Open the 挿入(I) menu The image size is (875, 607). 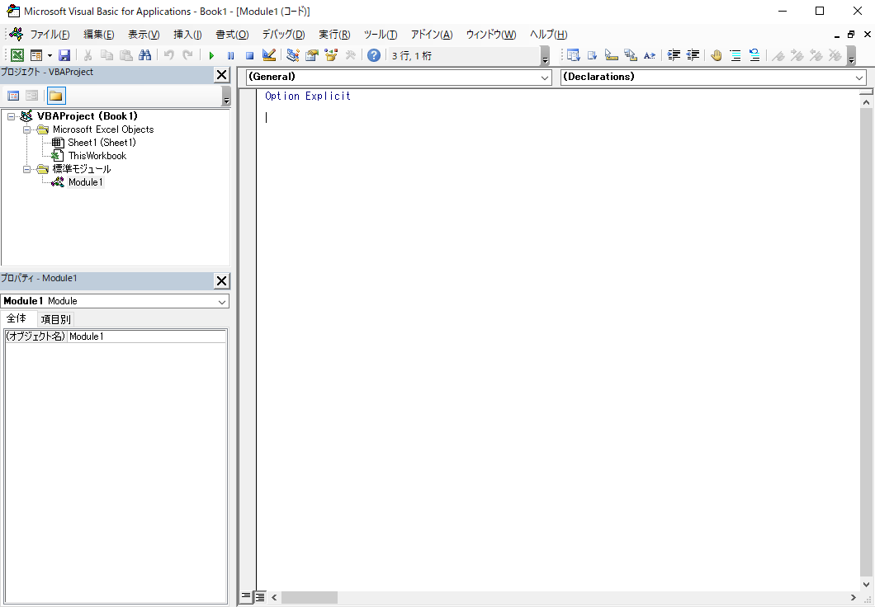point(187,35)
